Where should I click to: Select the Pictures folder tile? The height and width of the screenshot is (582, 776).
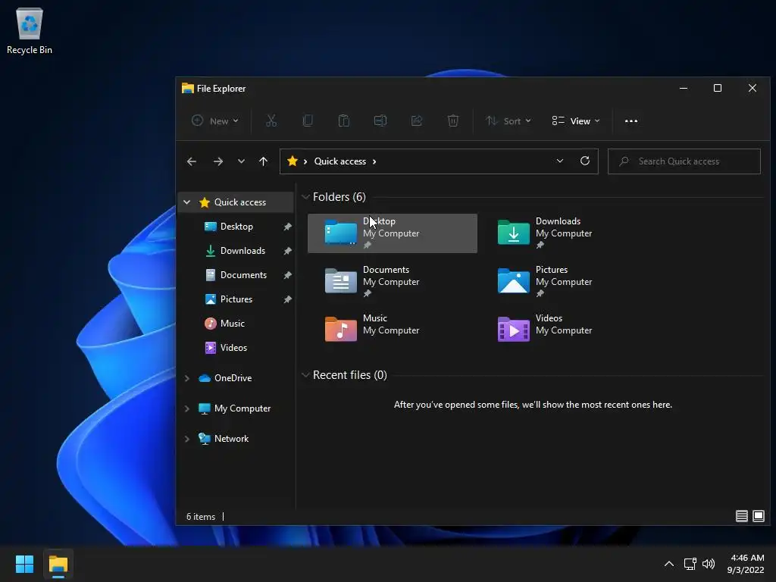(x=565, y=282)
